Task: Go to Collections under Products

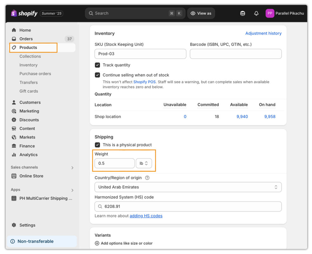Action: click(x=30, y=56)
